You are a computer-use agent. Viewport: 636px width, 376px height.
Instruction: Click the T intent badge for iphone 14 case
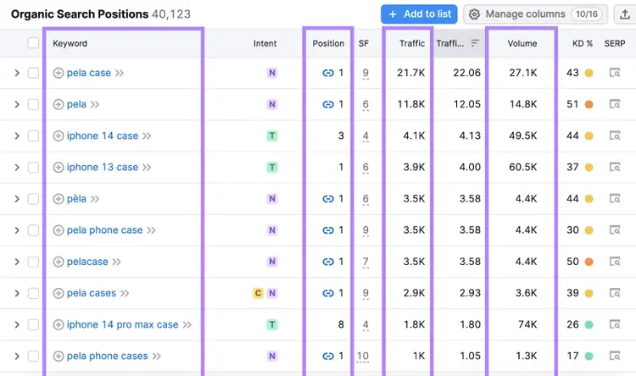click(272, 135)
